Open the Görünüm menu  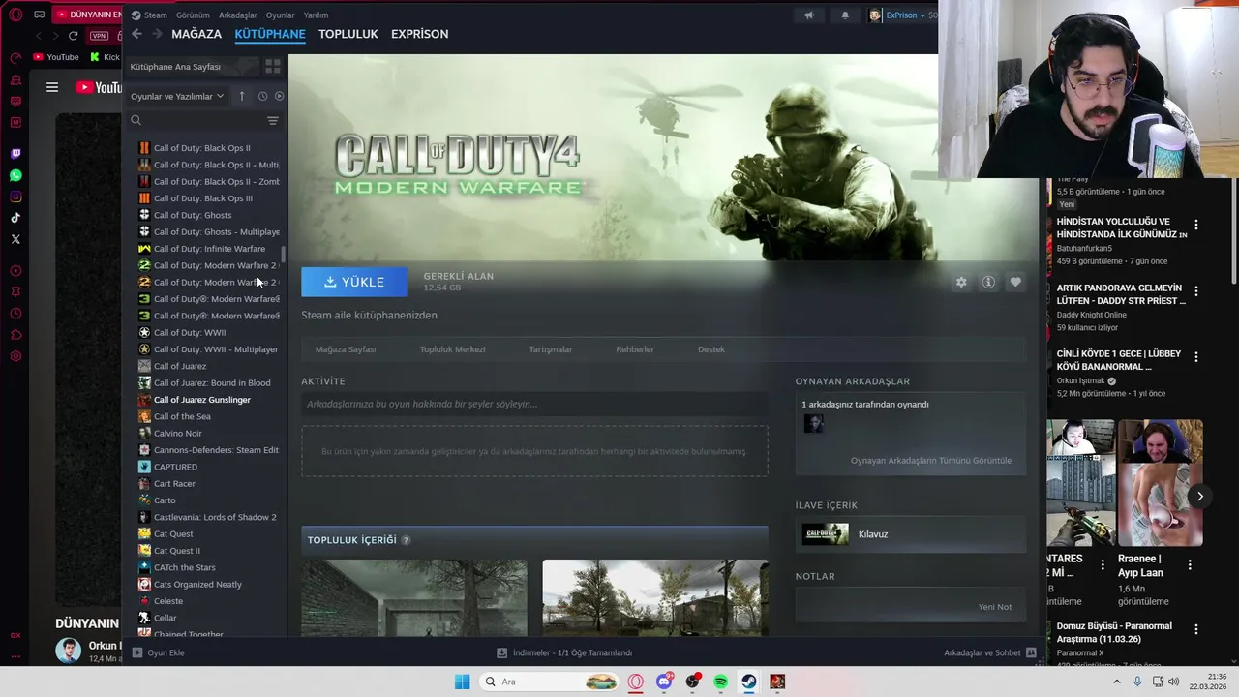(193, 15)
